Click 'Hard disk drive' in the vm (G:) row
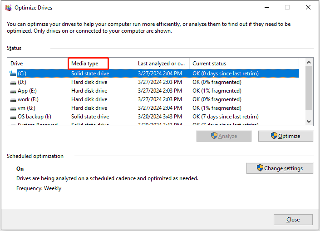Image resolution: width=320 pixels, height=231 pixels. coord(89,108)
